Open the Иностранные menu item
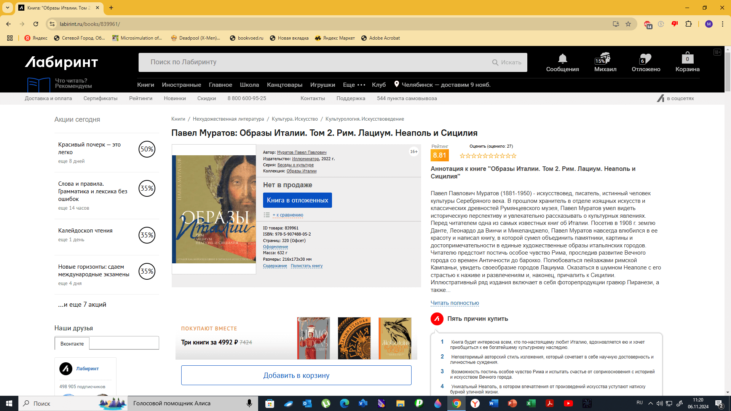The width and height of the screenshot is (731, 411). click(181, 84)
